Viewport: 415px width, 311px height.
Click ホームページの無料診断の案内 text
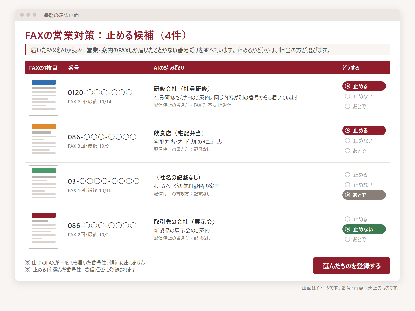186,186
